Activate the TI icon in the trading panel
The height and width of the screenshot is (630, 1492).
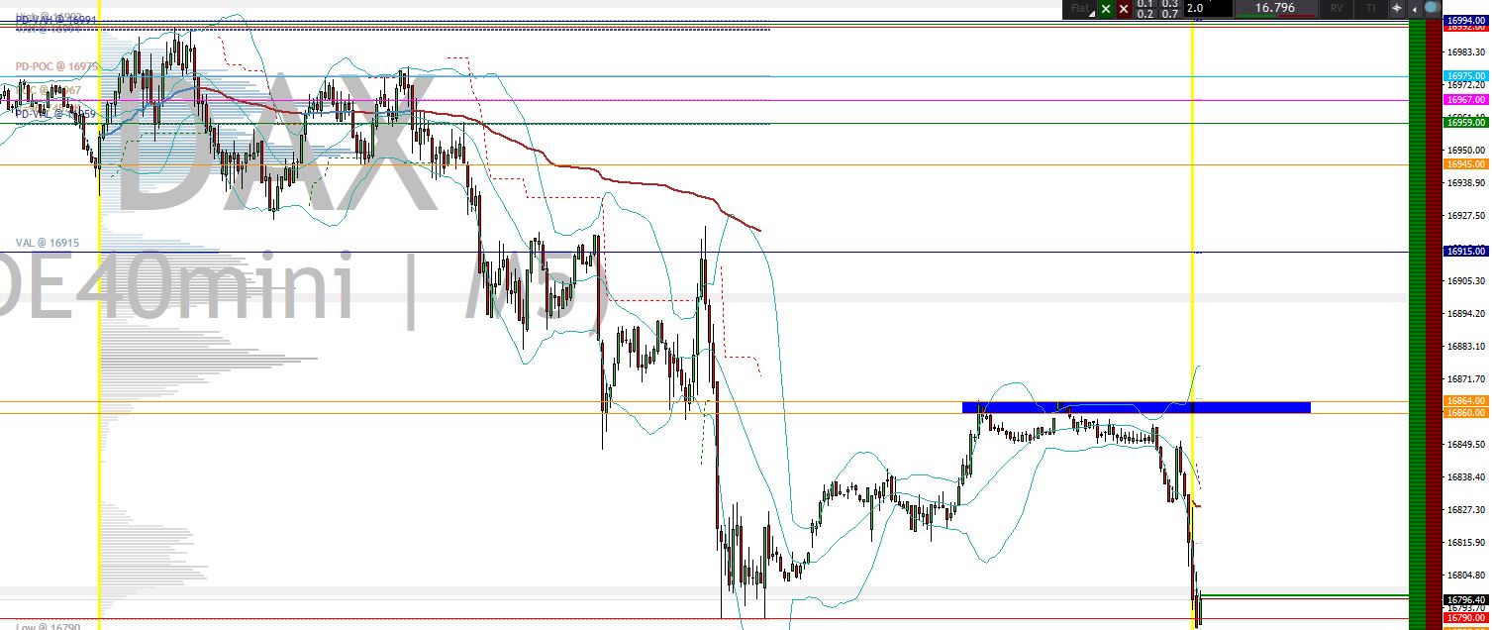[1370, 9]
